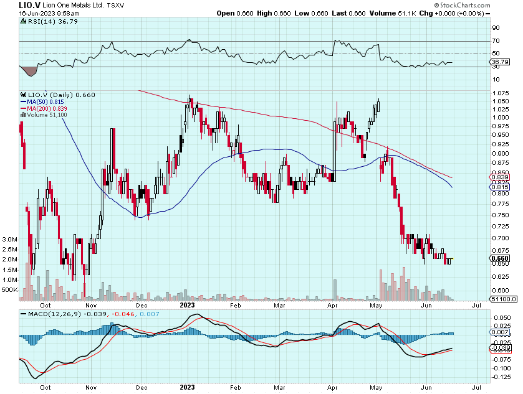Click the Volume 51.1K value in the header
This screenshot has height=394, width=523.
pyautogui.click(x=393, y=13)
